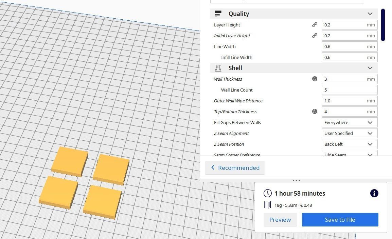Click the Infill Line Width label
This screenshot has height=239, width=392.
236,57
